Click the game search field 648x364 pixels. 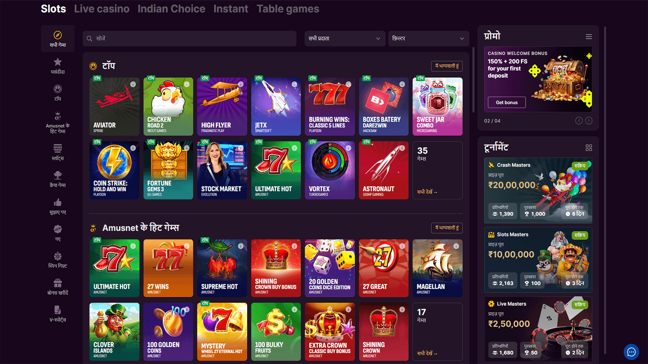190,38
